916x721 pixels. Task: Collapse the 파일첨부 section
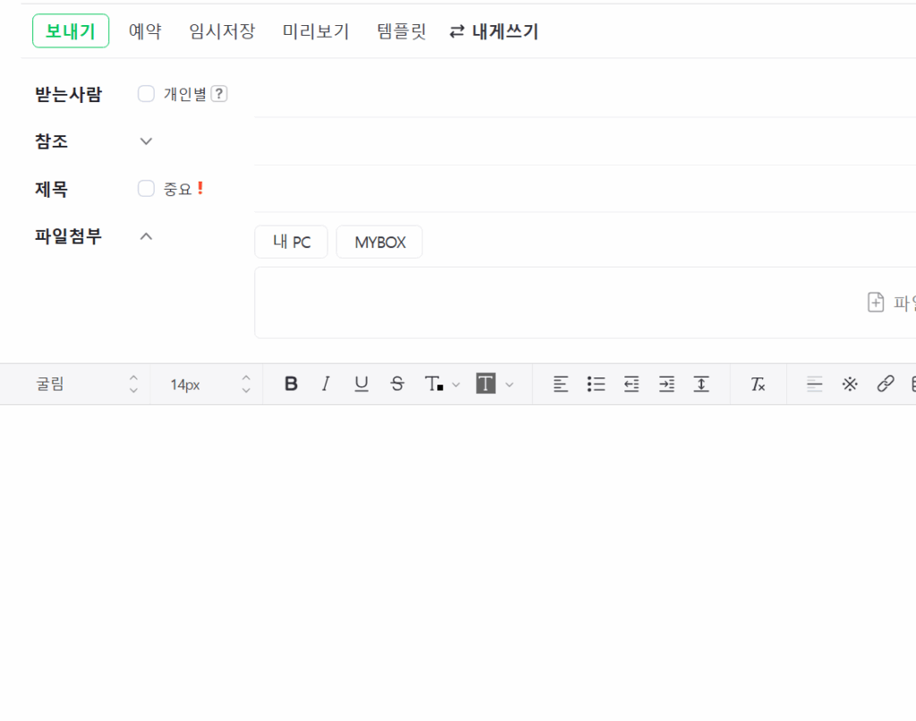147,237
